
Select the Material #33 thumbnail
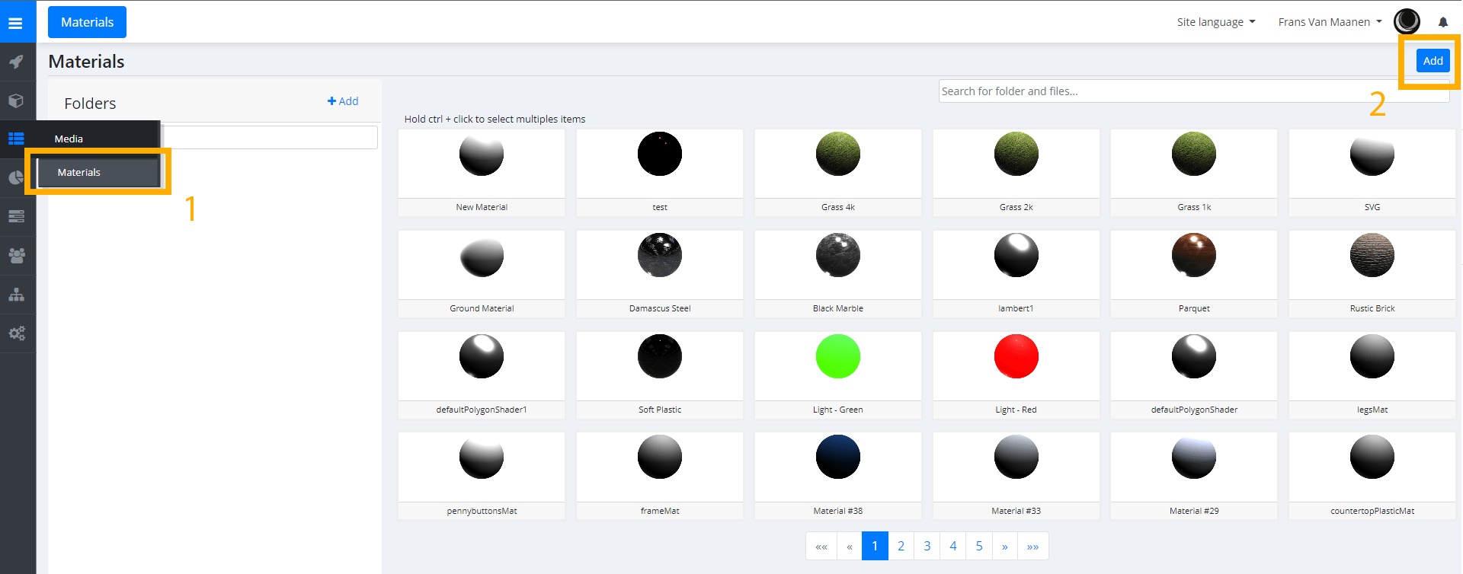click(x=1016, y=477)
